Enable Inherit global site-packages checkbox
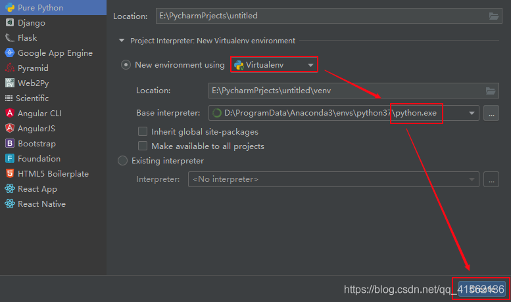The width and height of the screenshot is (511, 302). pos(143,131)
